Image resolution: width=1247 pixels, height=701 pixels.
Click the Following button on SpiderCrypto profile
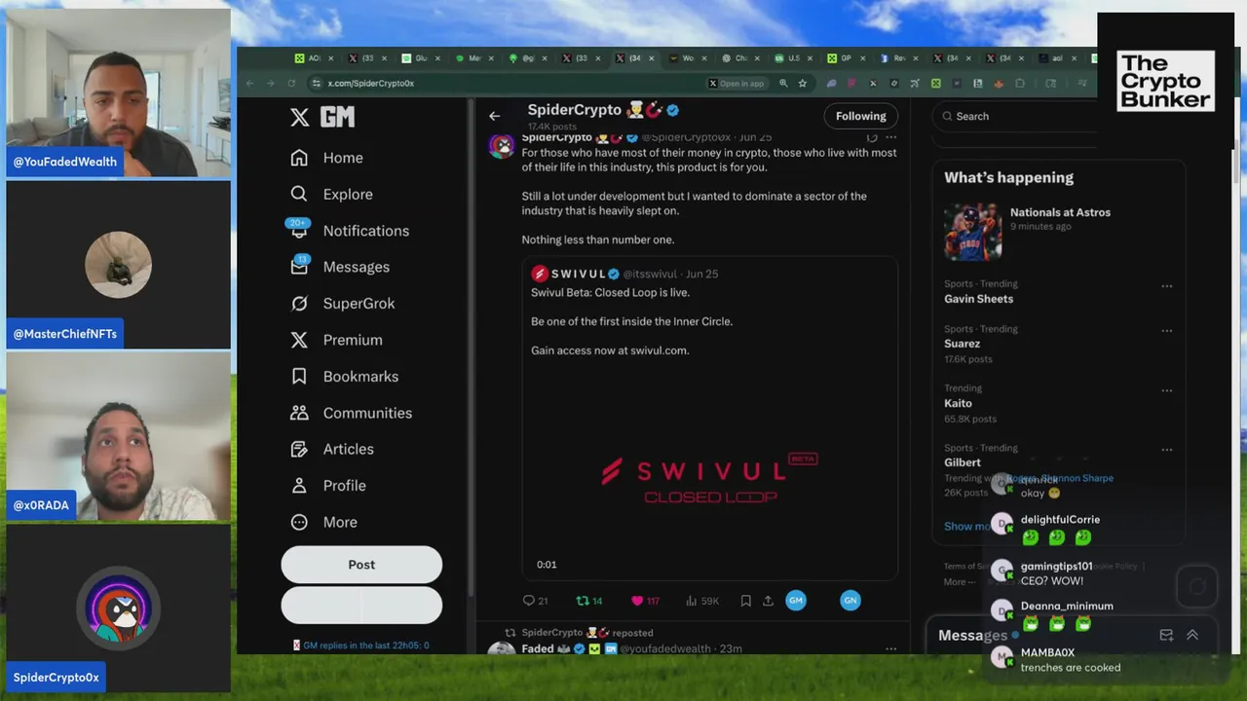coord(860,116)
